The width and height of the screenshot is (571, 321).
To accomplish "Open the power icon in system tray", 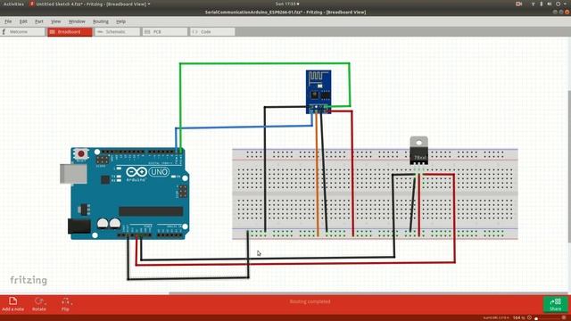I will pos(559,4).
